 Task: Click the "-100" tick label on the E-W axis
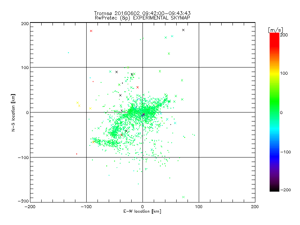pos(86,207)
